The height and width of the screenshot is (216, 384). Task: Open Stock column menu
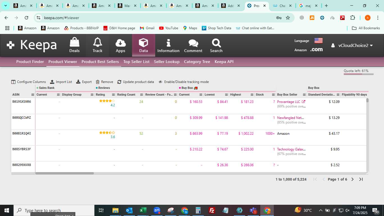pyautogui.click(x=273, y=95)
